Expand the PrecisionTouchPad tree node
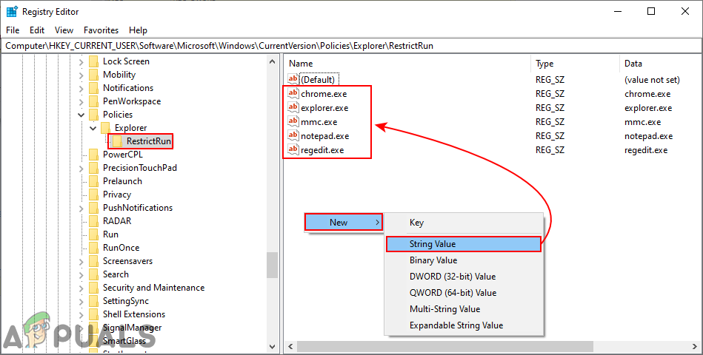This screenshot has height=355, width=703. [x=81, y=169]
